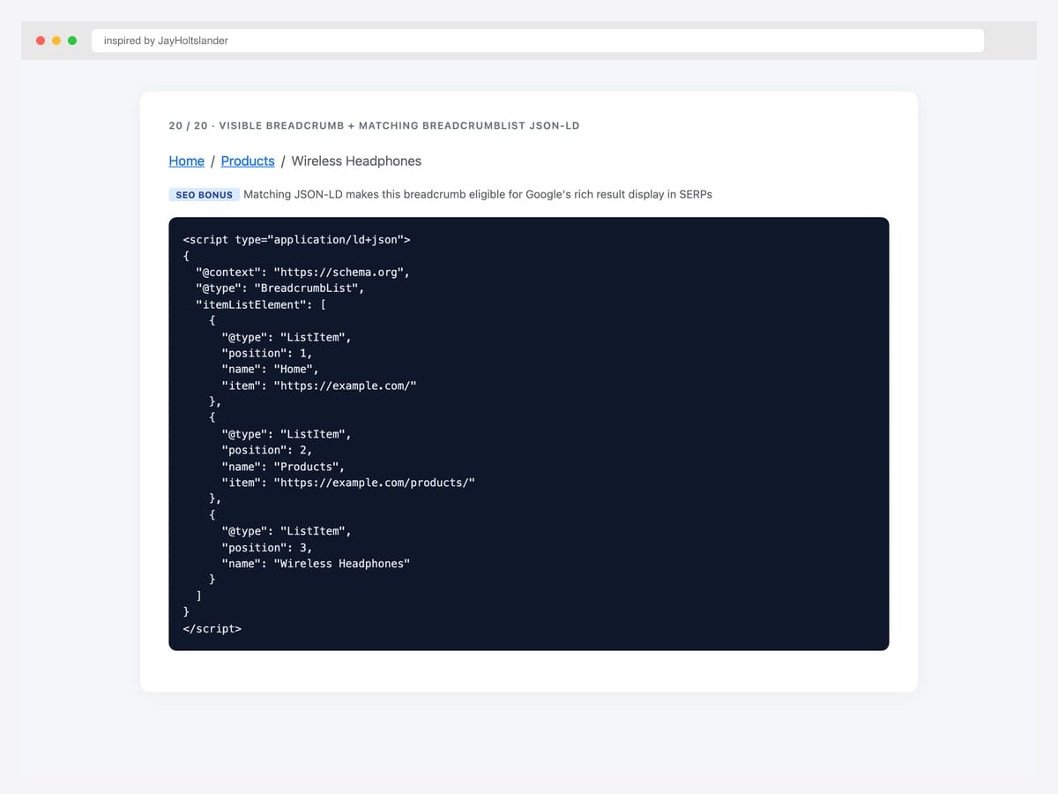Click the green maximize window dot
The height and width of the screenshot is (794, 1058).
click(72, 41)
